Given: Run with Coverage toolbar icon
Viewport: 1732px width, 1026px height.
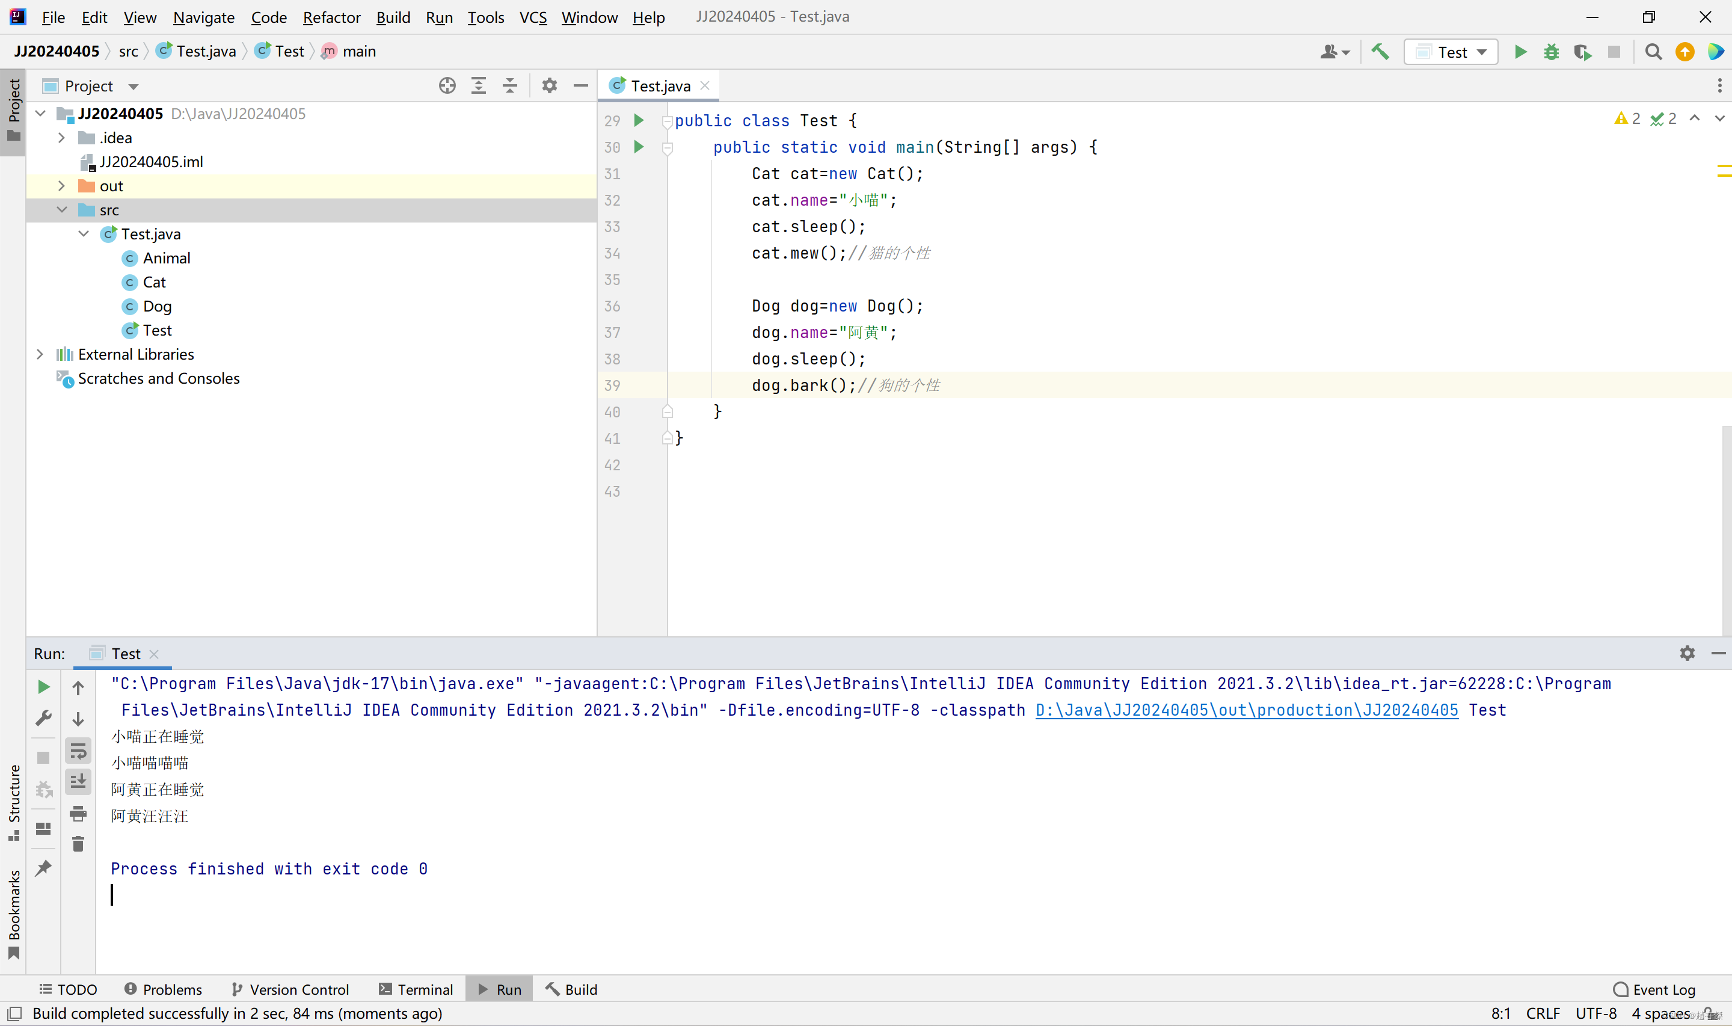Looking at the screenshot, I should [1582, 52].
